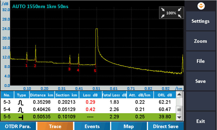Open the Map tab
Viewport: 217px width, 130px height.
[129, 126]
